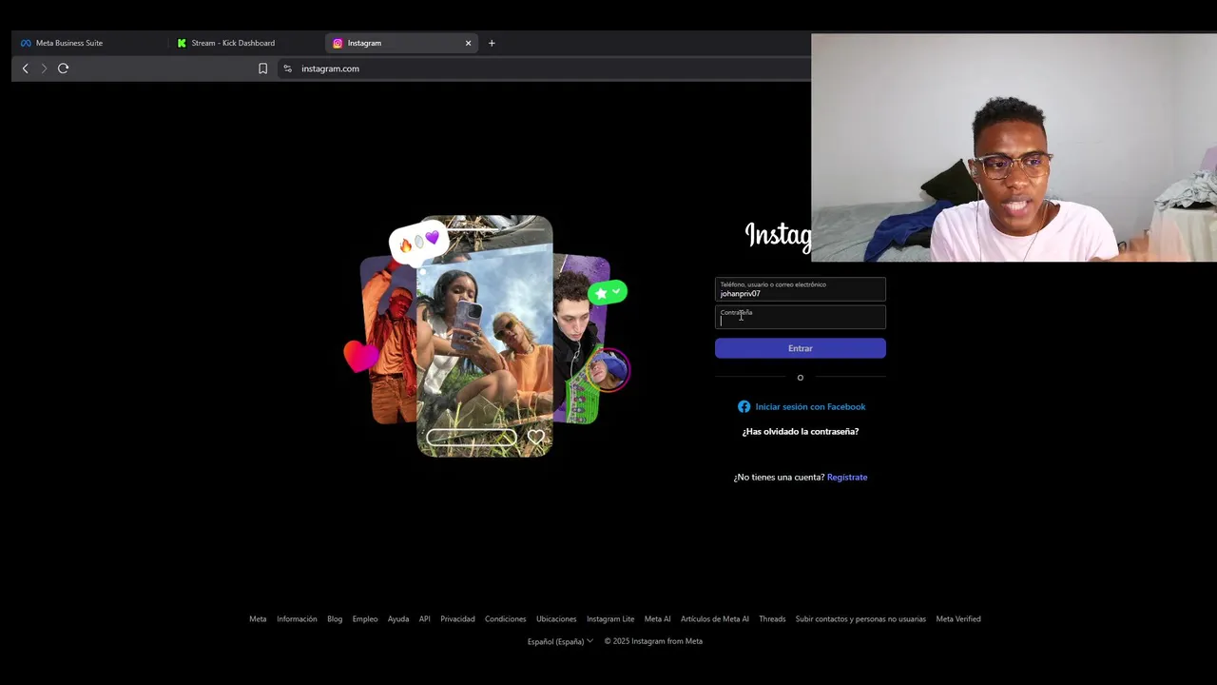Reload the Instagram page
The image size is (1217, 685).
click(x=64, y=68)
